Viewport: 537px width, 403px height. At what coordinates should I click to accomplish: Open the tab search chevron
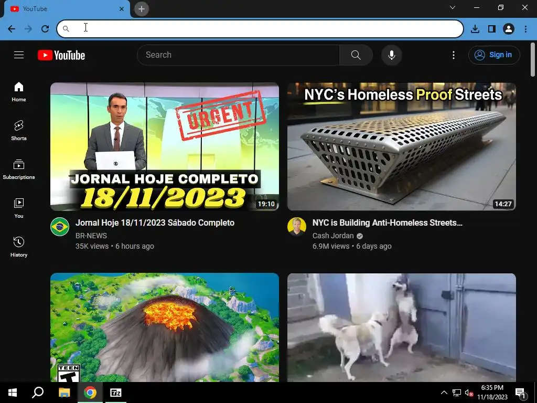453,7
